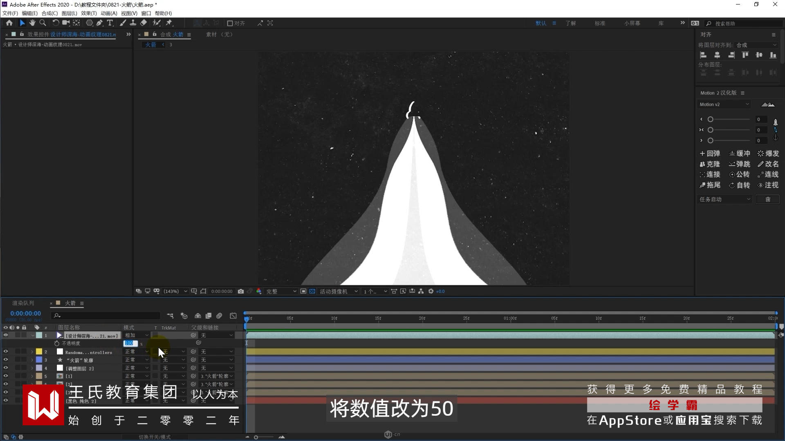Select the Puppet Pin tool
This screenshot has width=785, height=441.
click(169, 23)
